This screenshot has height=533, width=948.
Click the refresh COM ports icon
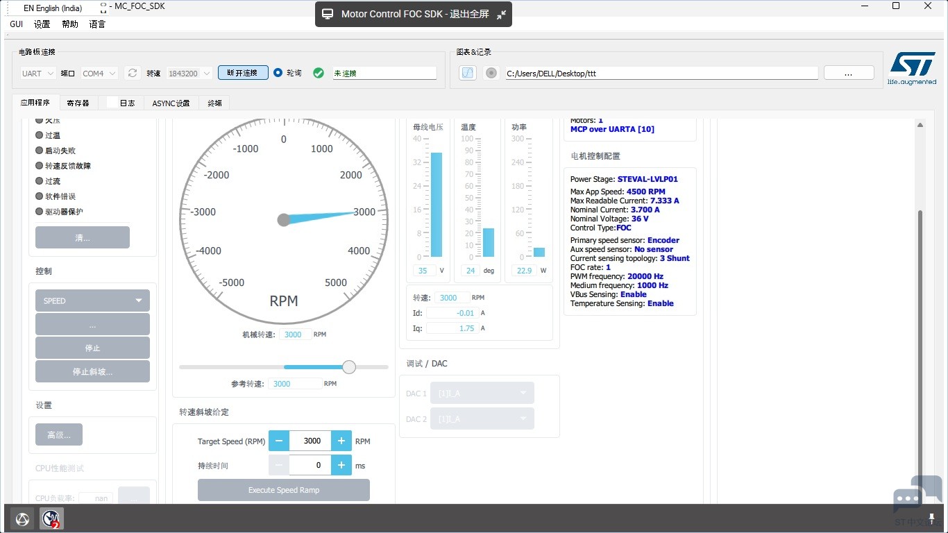pyautogui.click(x=133, y=73)
